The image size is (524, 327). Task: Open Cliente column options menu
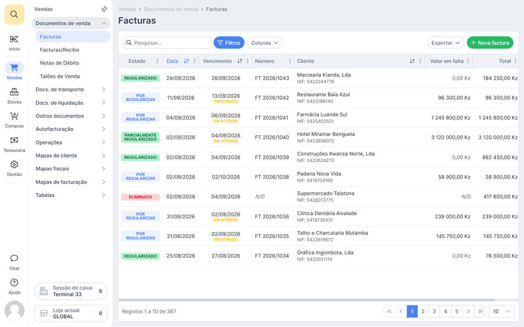(420, 61)
